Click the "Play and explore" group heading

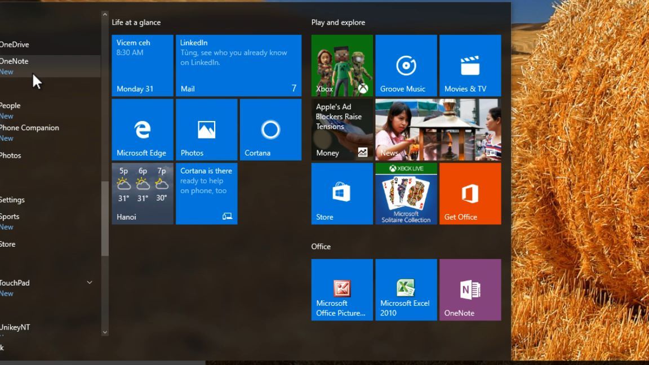click(338, 23)
